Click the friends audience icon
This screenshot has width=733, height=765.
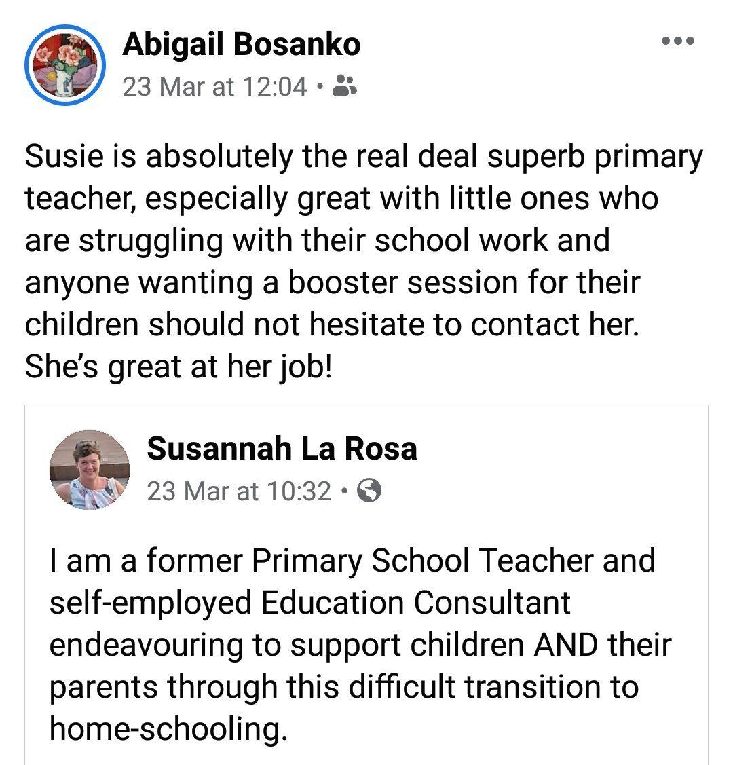coord(346,86)
